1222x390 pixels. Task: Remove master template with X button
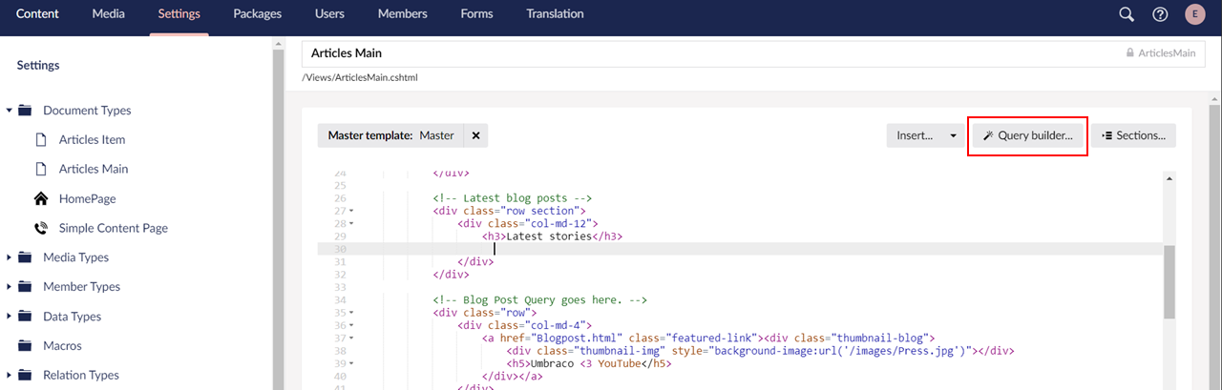(475, 135)
